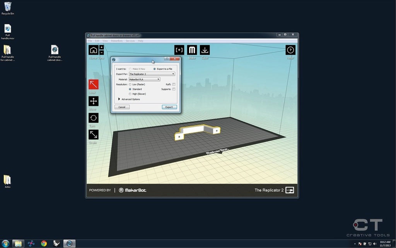Select the Pull handle.mov desktop file
The height and width of the screenshot is (248, 396).
click(x=8, y=32)
